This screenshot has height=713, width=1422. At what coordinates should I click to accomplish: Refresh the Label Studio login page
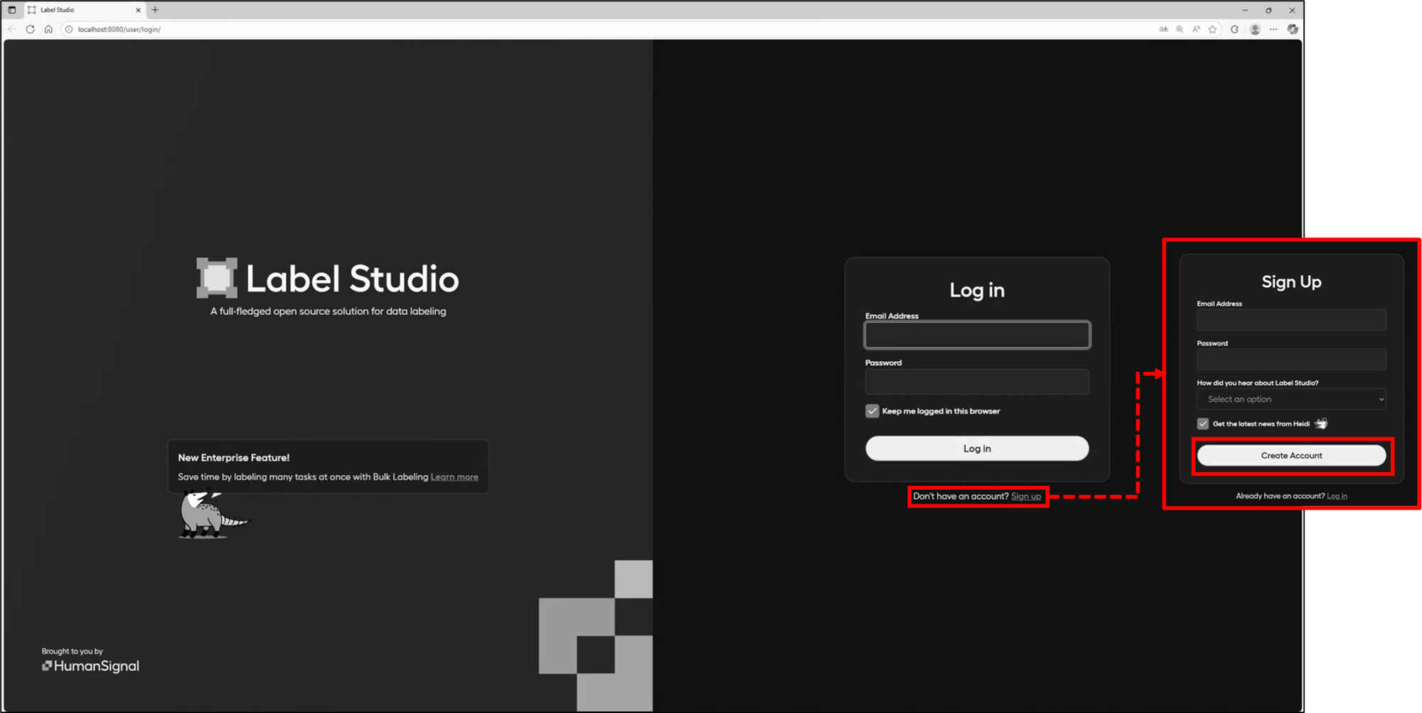[30, 29]
